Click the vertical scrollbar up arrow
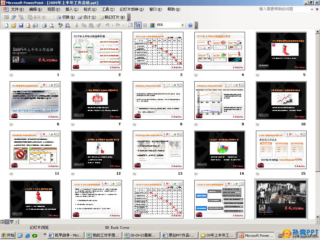Viewport: 320px width, 240px height. (317, 32)
